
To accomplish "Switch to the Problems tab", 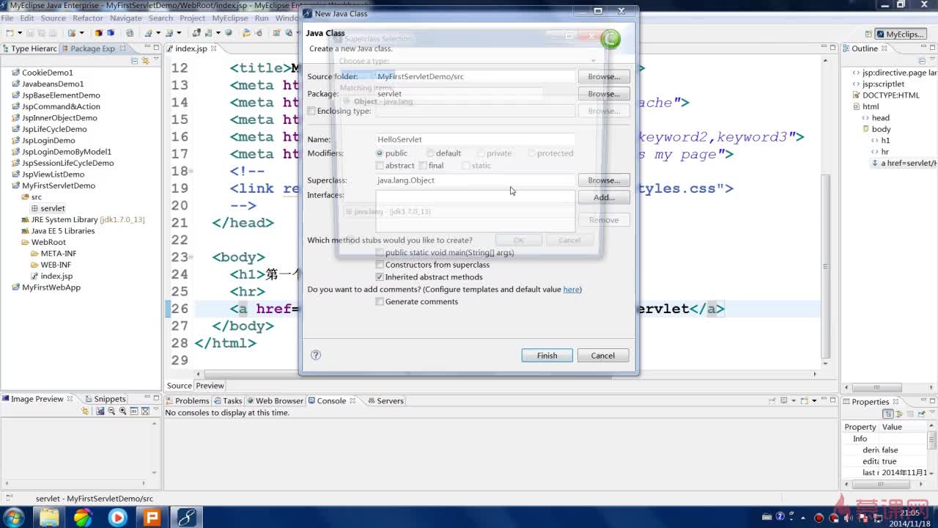I will point(188,401).
